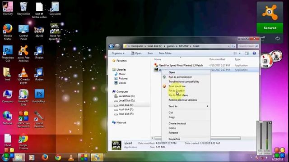
Task: Open Vice City desktop shortcut
Action: point(8,8)
